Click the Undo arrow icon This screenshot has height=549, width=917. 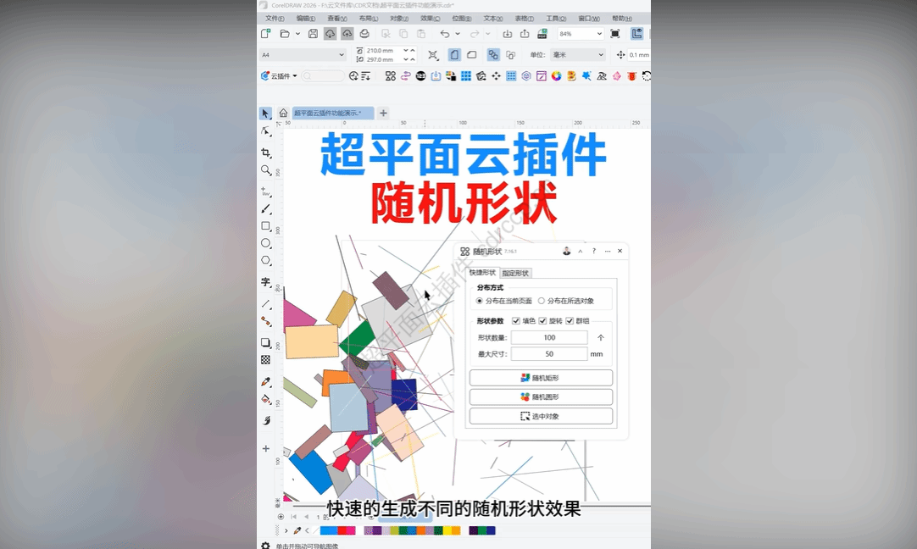444,34
